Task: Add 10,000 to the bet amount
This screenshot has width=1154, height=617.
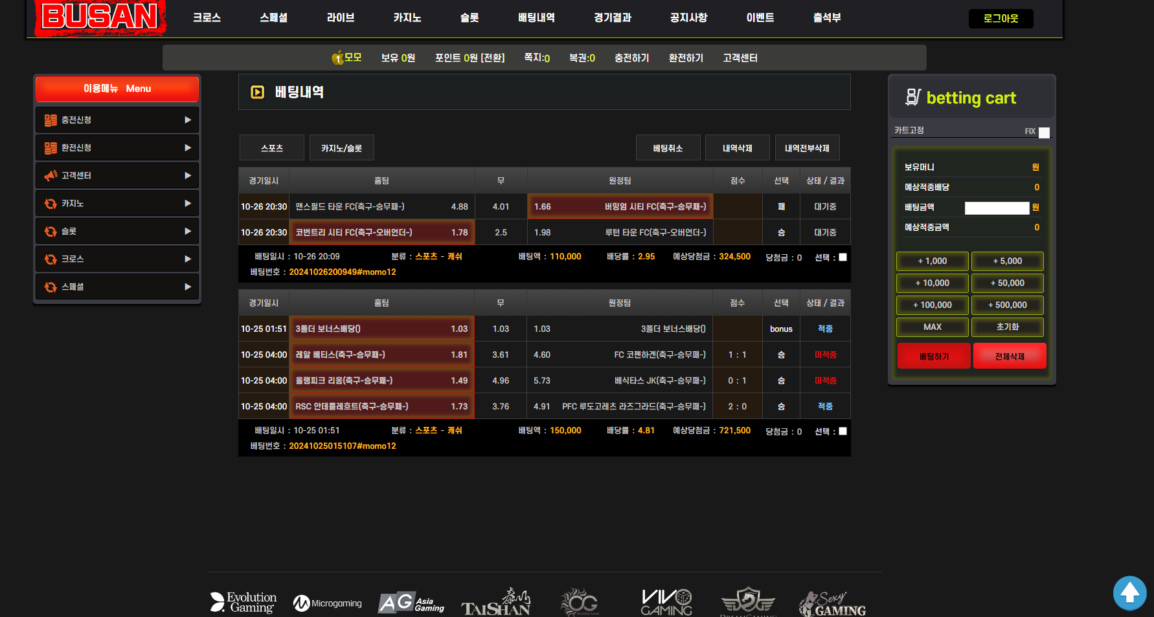Action: coord(932,283)
